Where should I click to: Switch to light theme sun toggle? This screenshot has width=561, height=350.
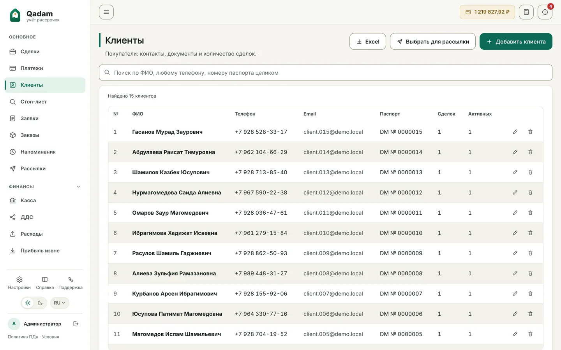click(28, 303)
